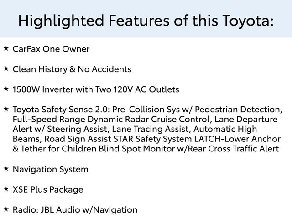The image size is (292, 219).
Task: Click the star beside Clean History & No Accidents
Action: (x=6, y=68)
